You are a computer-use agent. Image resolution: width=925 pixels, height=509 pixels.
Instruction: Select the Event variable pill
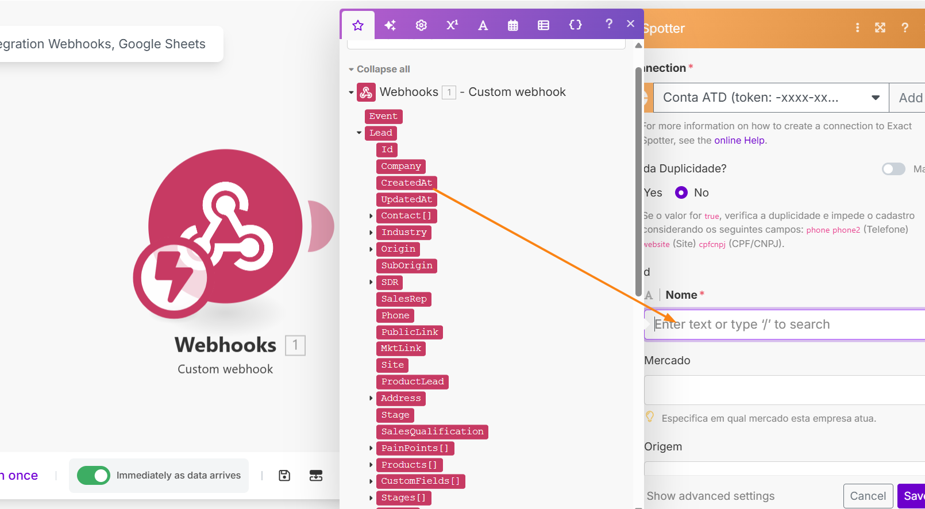click(x=383, y=117)
